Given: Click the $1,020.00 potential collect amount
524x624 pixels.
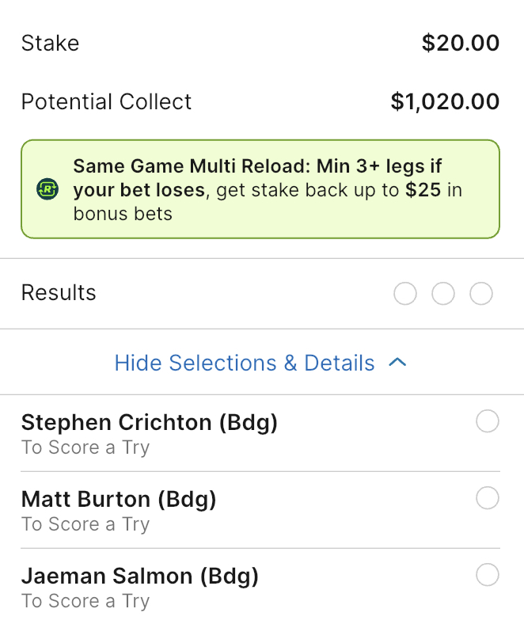Looking at the screenshot, I should (445, 101).
